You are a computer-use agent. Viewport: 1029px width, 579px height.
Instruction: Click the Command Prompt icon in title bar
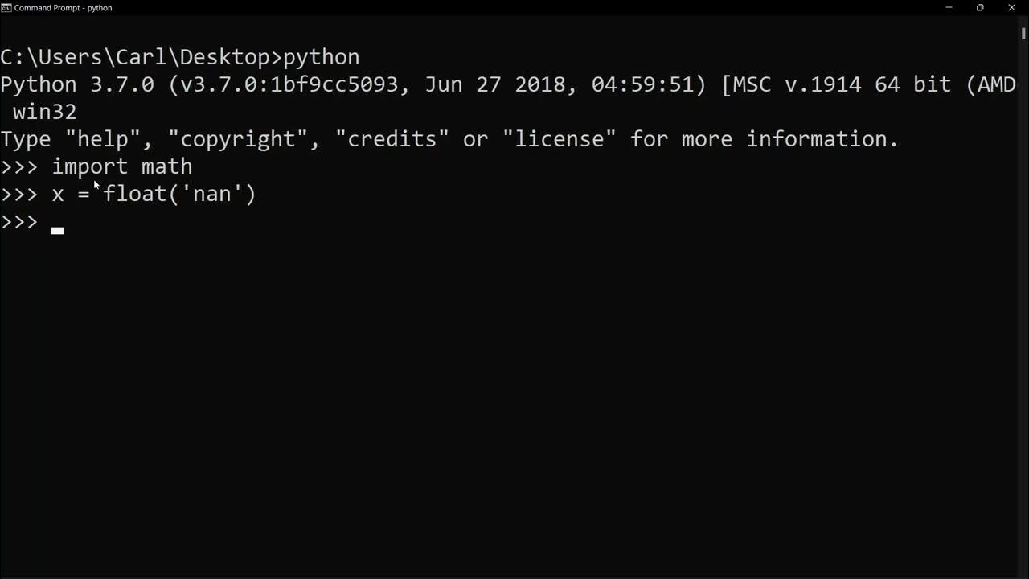point(6,8)
